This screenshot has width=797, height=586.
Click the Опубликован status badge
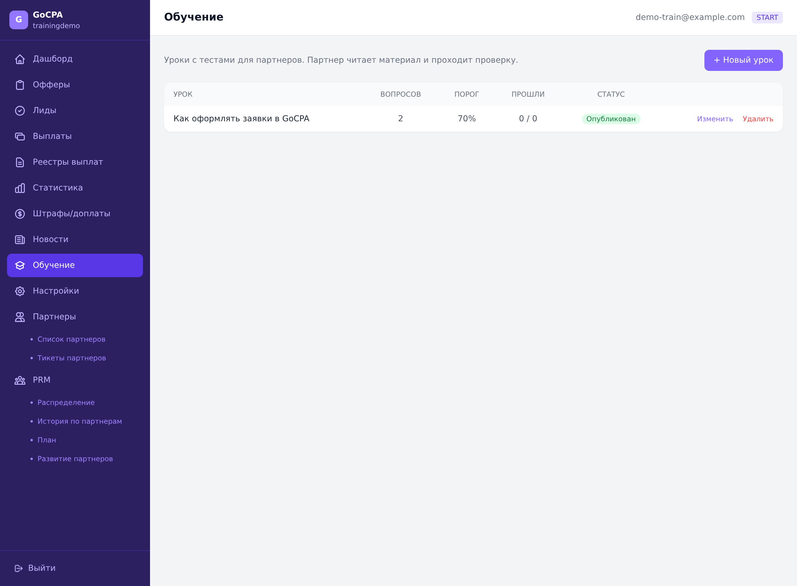(x=611, y=119)
